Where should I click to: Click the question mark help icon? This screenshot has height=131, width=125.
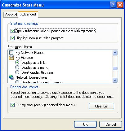[113, 5]
